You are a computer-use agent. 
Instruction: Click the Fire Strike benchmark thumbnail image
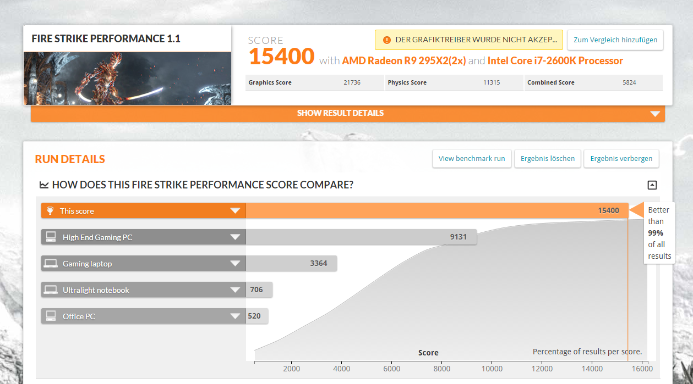127,78
